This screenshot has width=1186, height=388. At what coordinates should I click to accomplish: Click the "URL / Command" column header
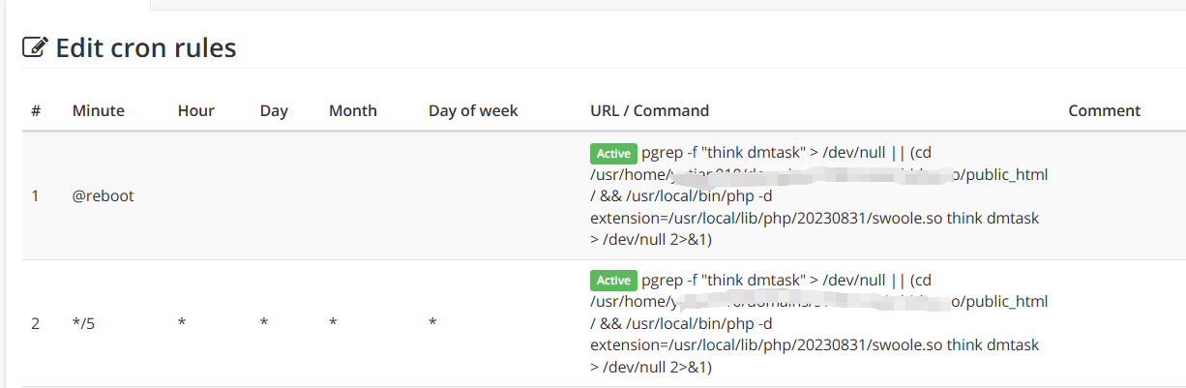(x=649, y=110)
